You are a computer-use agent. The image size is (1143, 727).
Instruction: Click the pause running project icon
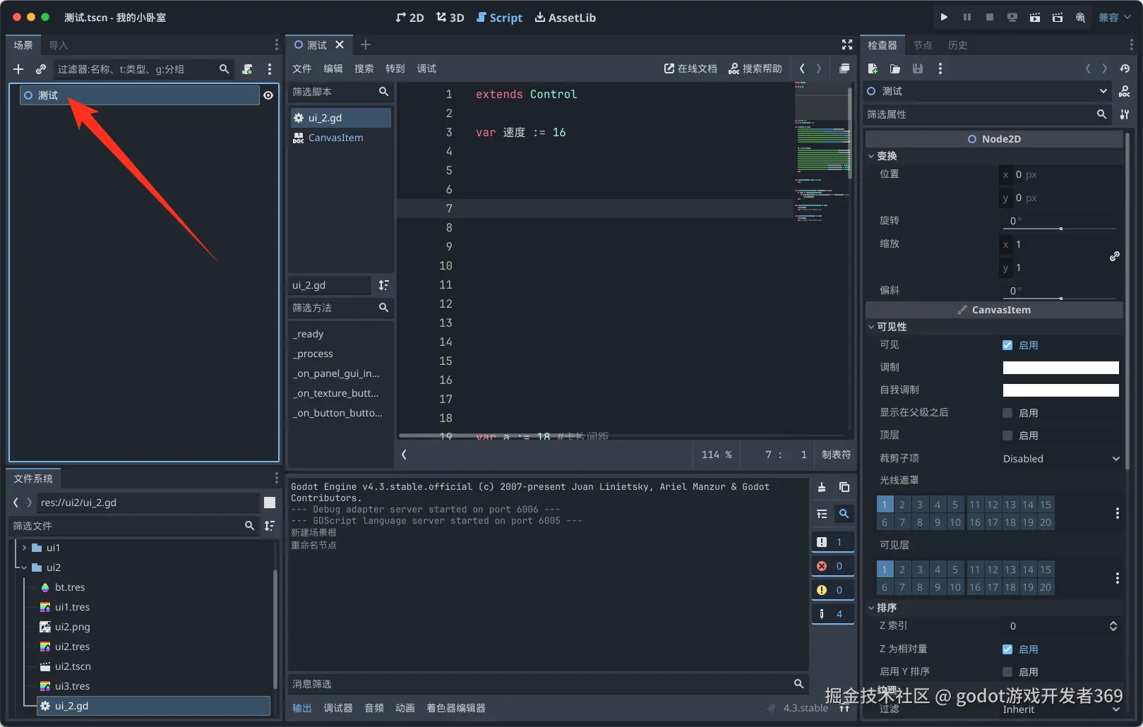coord(967,17)
